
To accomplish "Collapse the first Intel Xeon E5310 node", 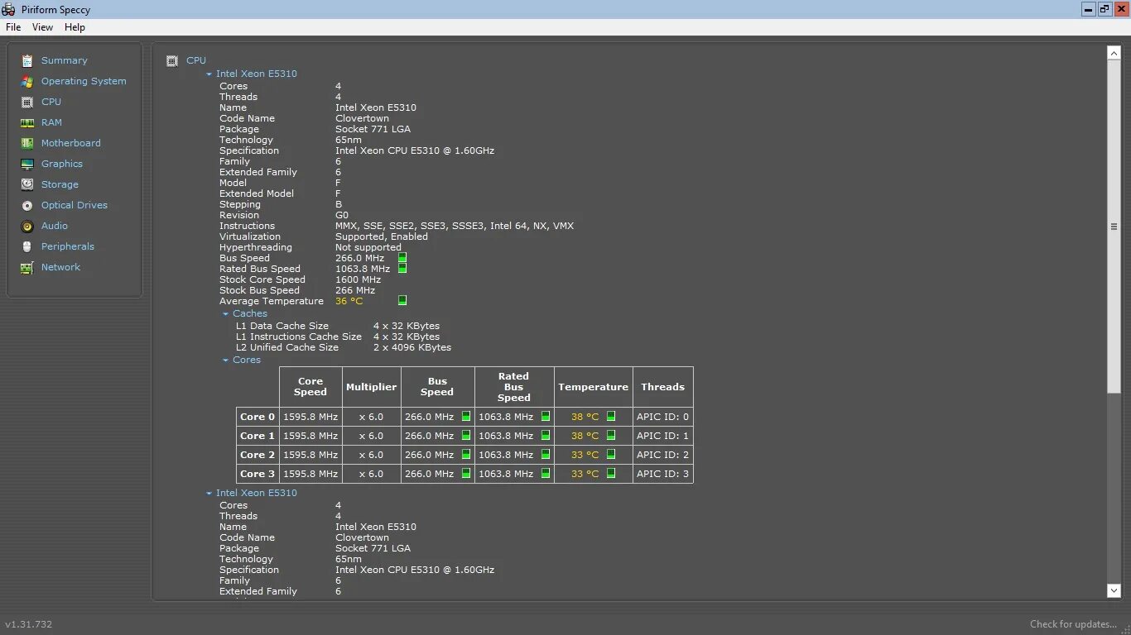I will tap(209, 74).
